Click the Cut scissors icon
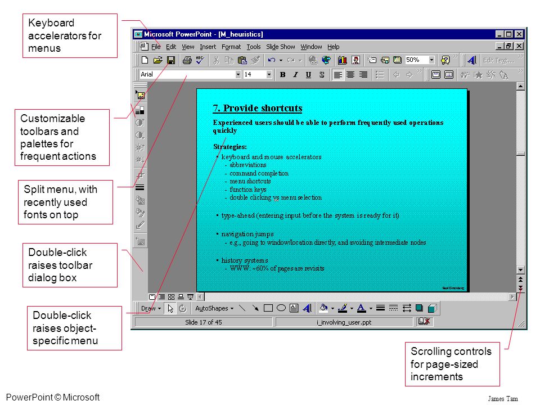540x405 pixels. [216, 60]
